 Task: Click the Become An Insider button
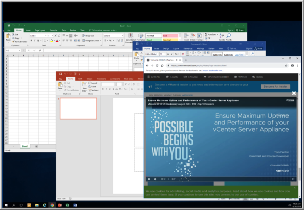point(275,86)
